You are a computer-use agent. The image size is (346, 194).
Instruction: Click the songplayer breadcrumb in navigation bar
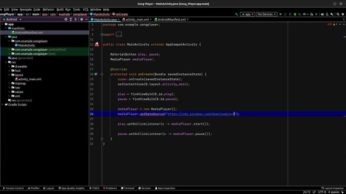80,15
